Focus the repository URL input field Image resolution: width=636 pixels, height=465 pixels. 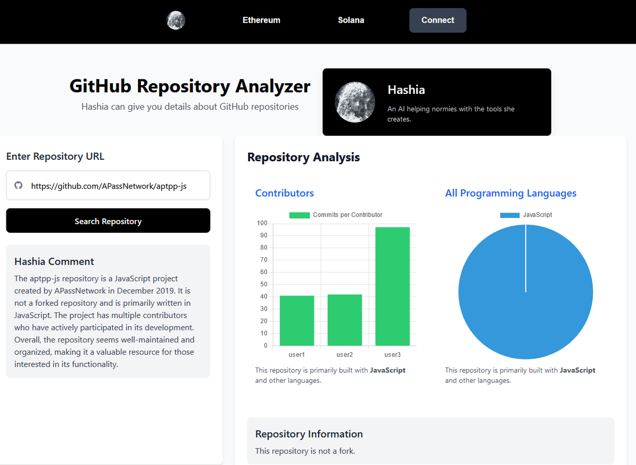[108, 186]
